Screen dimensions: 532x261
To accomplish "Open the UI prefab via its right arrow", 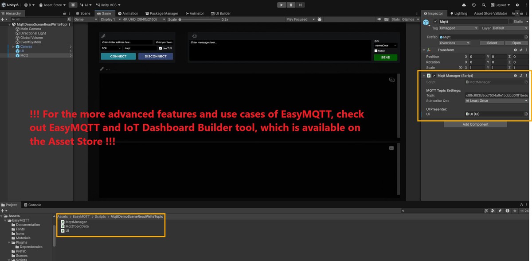I will coord(70,51).
